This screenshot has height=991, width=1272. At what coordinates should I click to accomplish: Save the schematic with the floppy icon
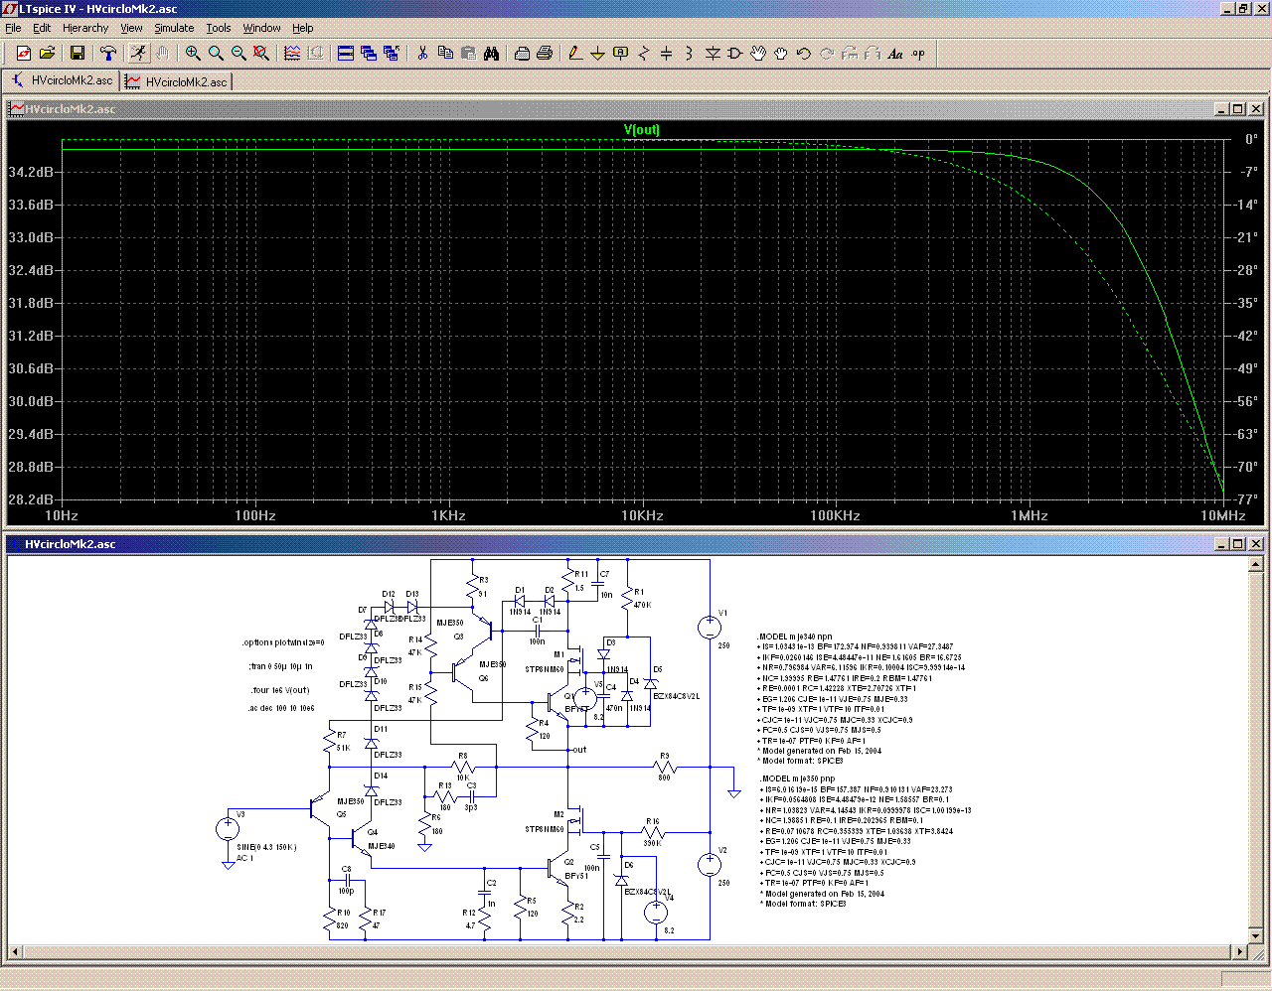point(78,54)
